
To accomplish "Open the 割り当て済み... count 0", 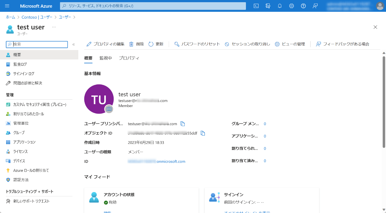I will pyautogui.click(x=265, y=161).
